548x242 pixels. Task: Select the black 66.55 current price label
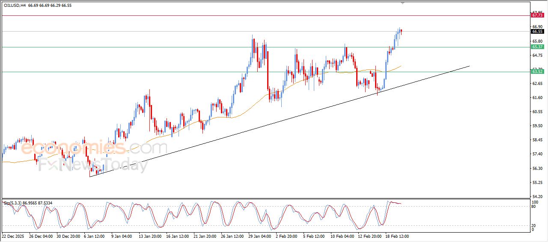[537, 31]
